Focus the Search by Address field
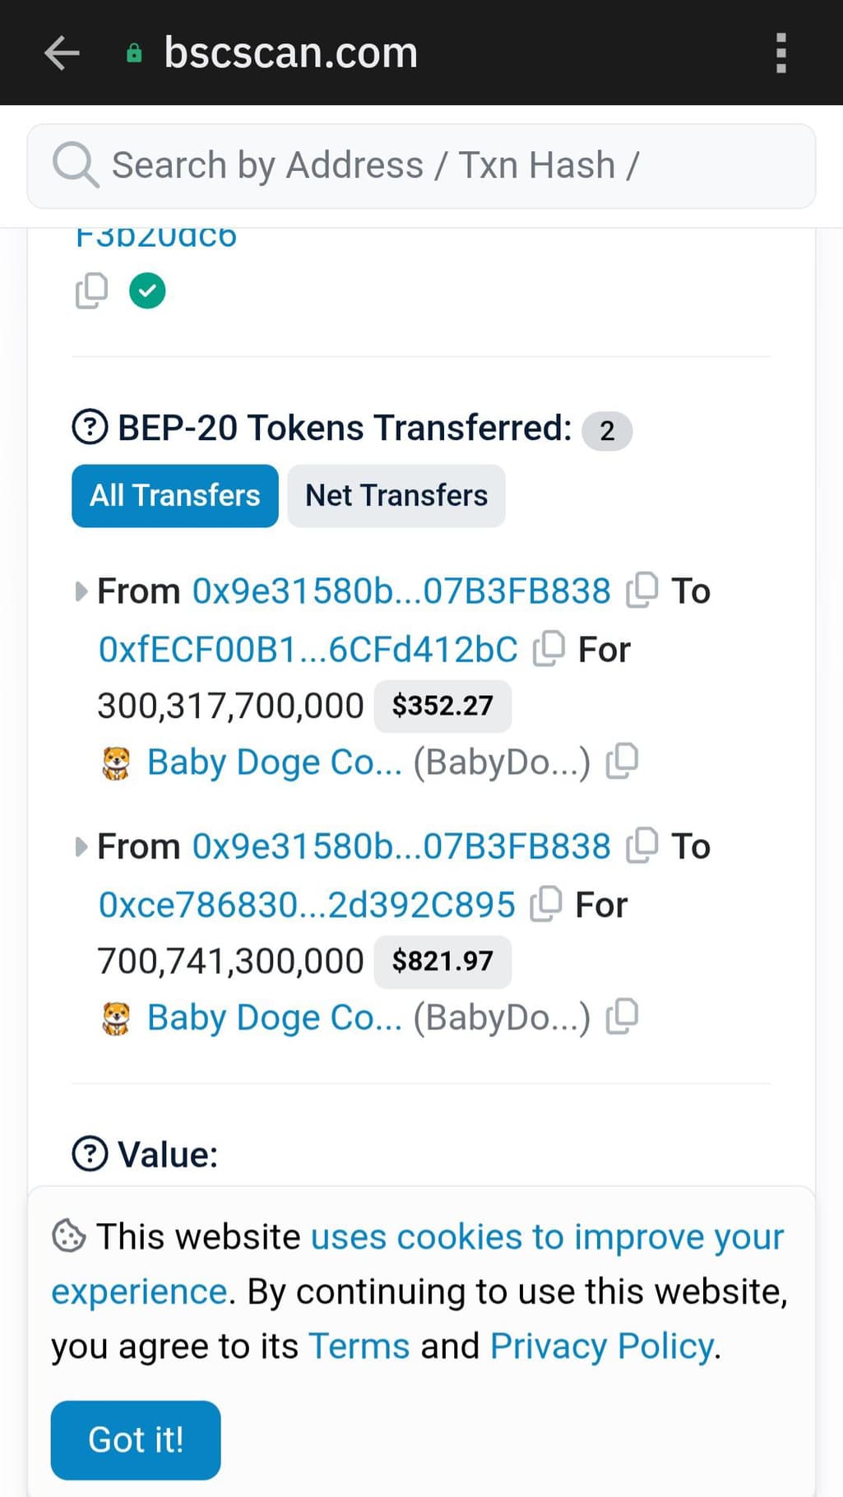Screen dimensions: 843x1497 click(x=421, y=165)
